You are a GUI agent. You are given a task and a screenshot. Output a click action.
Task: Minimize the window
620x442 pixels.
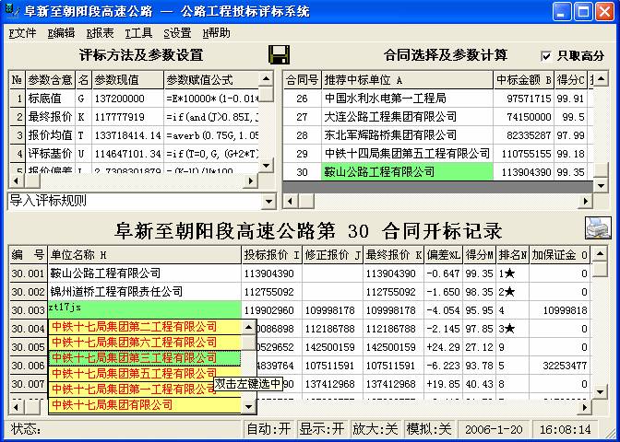click(562, 11)
